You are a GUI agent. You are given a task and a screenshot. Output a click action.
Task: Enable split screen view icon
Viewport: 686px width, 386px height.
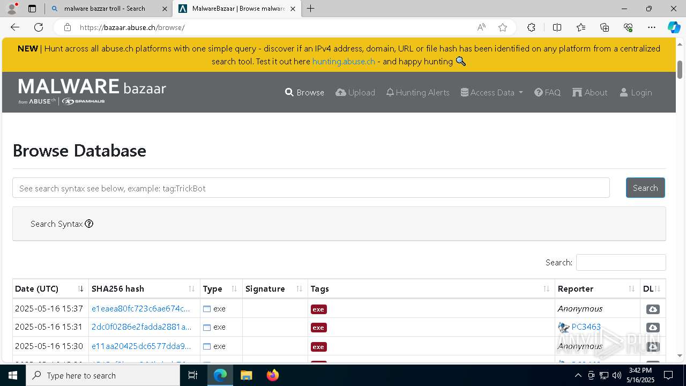coord(557,27)
